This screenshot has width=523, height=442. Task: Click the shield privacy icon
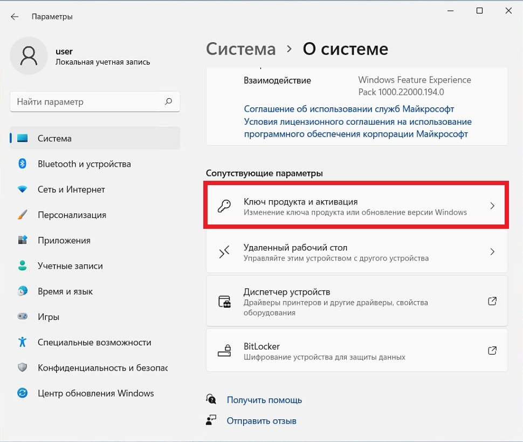(x=22, y=368)
